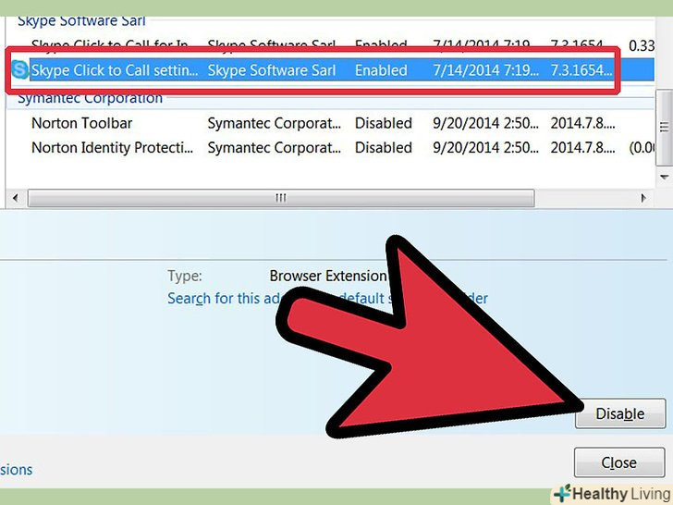The height and width of the screenshot is (505, 673).
Task: Click the 7/14/2014 date on selected row
Action: [x=485, y=70]
